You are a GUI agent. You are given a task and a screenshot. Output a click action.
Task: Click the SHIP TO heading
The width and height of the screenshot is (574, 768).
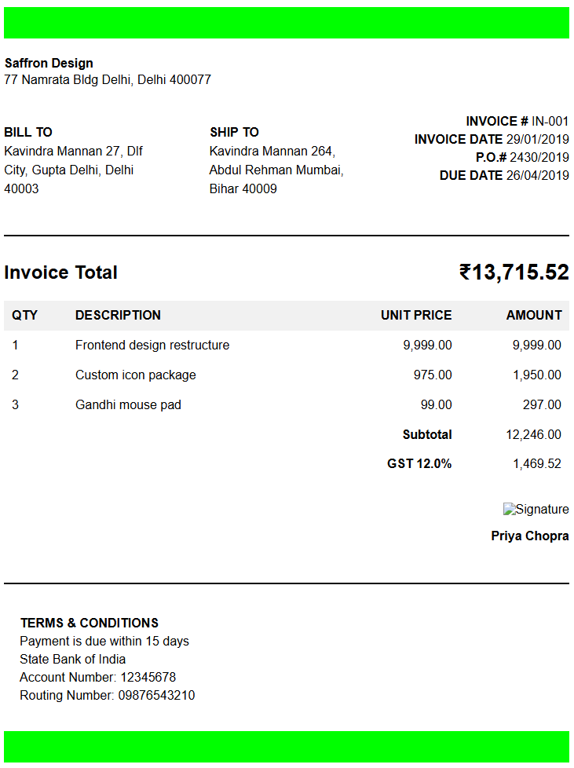234,132
